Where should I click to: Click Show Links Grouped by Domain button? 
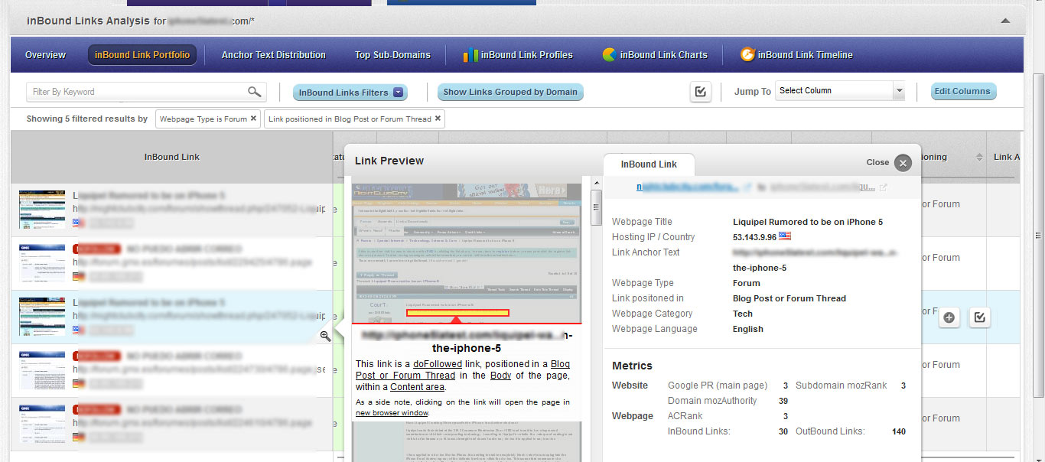[x=510, y=92]
